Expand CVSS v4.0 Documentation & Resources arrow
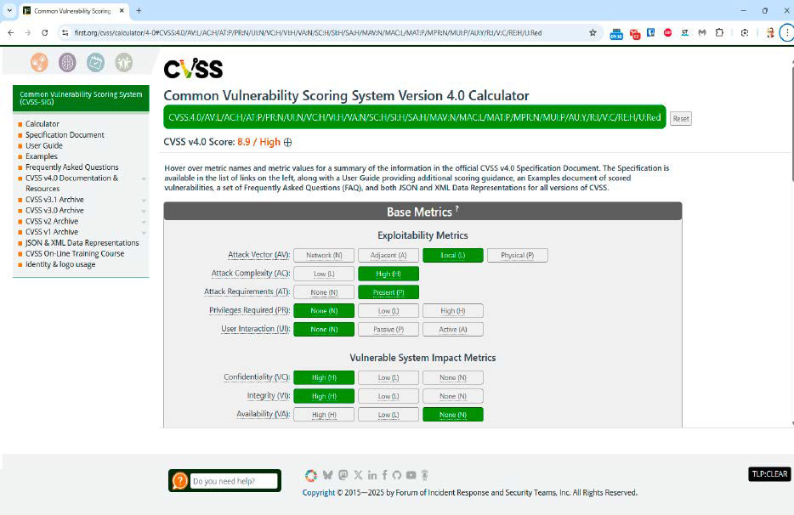 point(144,179)
